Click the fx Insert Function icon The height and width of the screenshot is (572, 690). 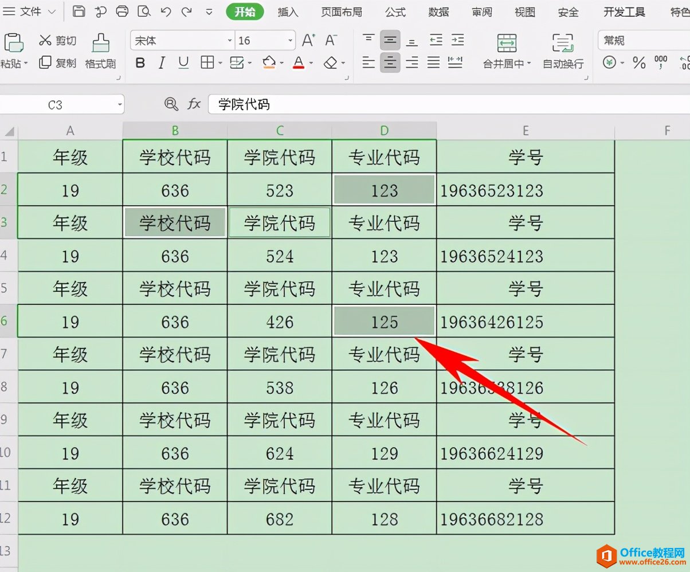pyautogui.click(x=194, y=104)
